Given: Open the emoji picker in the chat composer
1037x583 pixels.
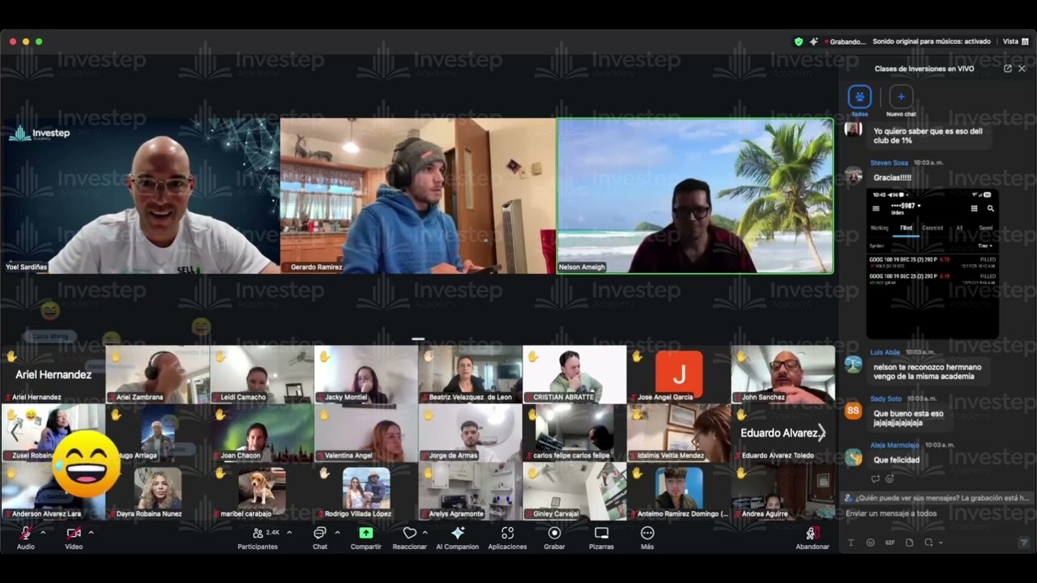Looking at the screenshot, I should point(870,543).
